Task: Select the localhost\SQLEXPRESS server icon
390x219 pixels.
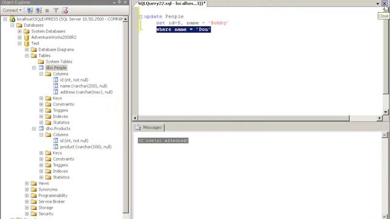Action: click(x=12, y=19)
